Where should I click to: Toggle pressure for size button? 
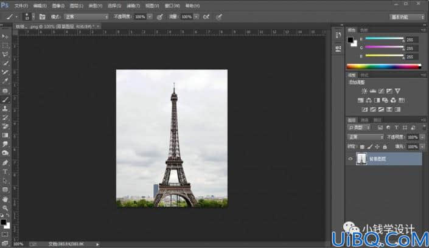point(218,17)
